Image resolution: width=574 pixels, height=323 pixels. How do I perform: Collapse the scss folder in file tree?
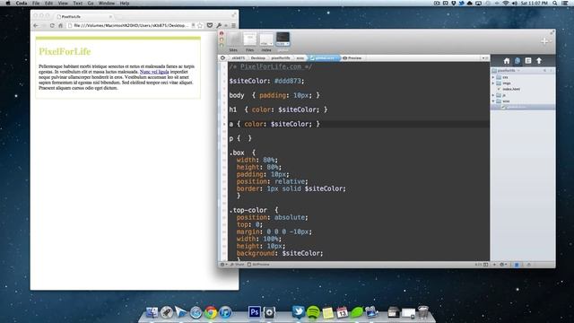tap(493, 101)
